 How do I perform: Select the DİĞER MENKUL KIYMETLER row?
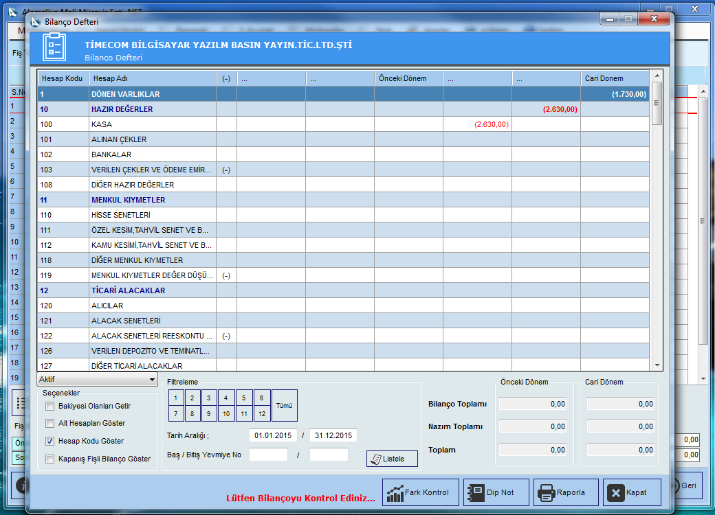click(343, 260)
